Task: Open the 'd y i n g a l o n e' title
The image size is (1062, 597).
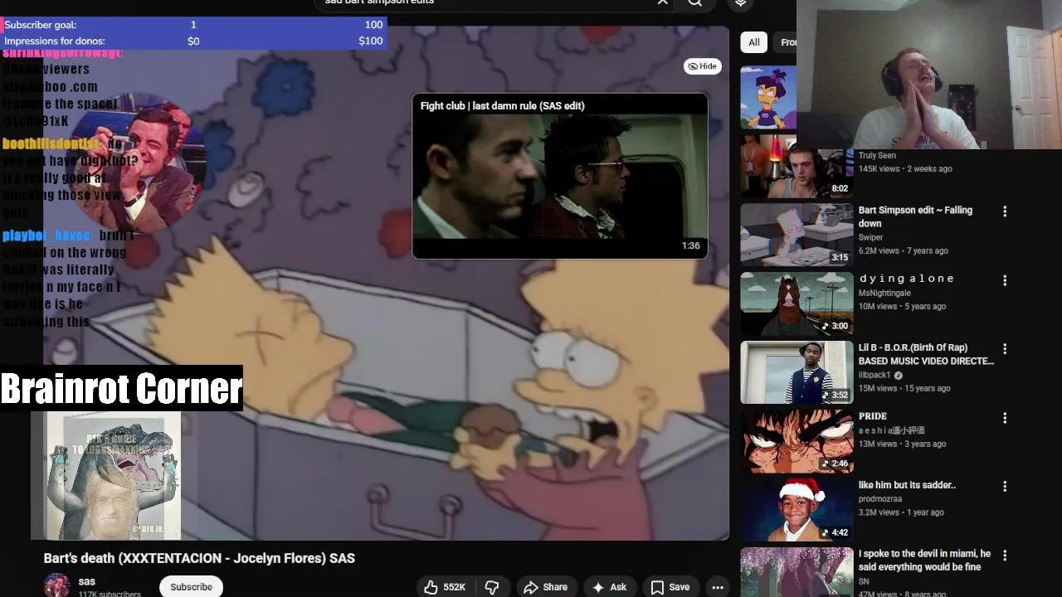Action: click(906, 279)
